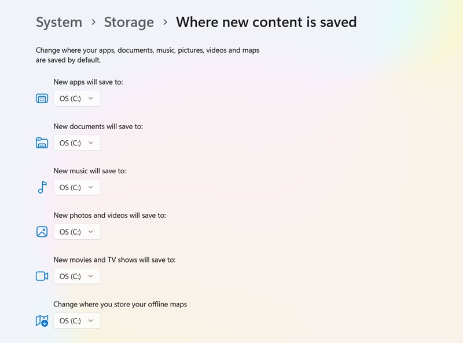
Task: Click the apps icon beside the first dropdown
Action: click(x=41, y=98)
